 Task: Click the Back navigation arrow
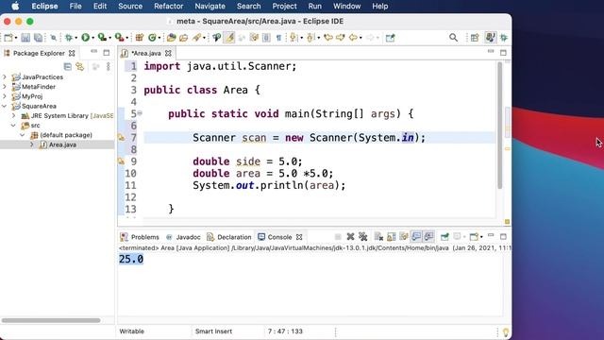pos(353,38)
